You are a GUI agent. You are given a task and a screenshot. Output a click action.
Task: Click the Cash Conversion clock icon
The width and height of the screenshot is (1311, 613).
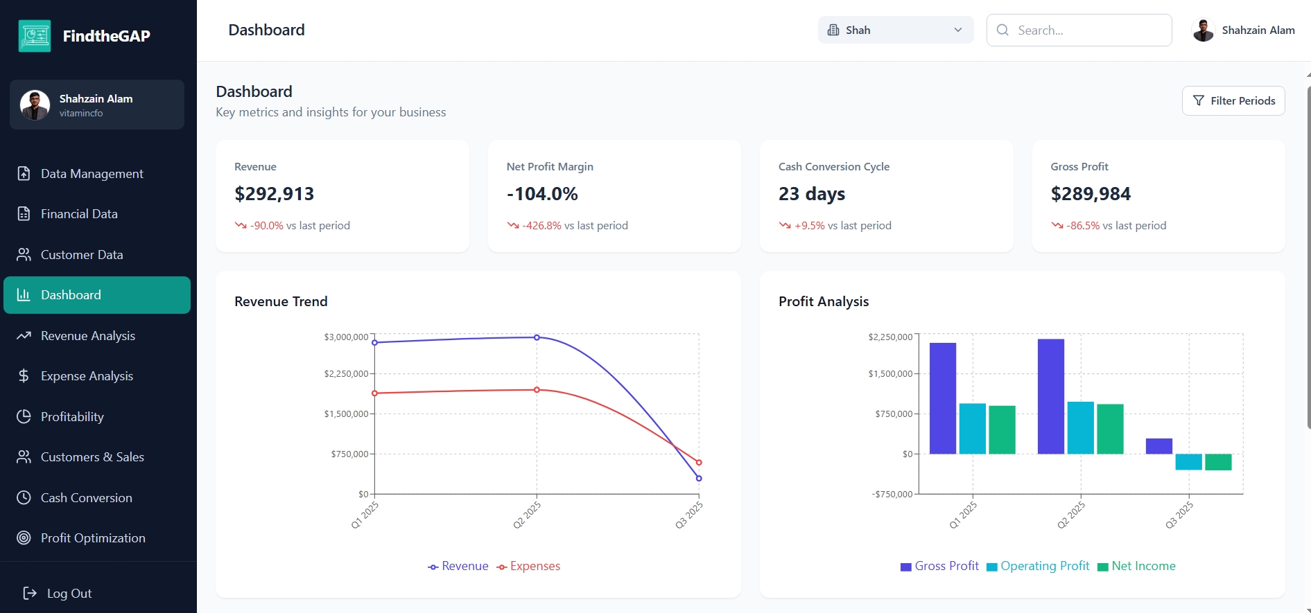click(24, 498)
